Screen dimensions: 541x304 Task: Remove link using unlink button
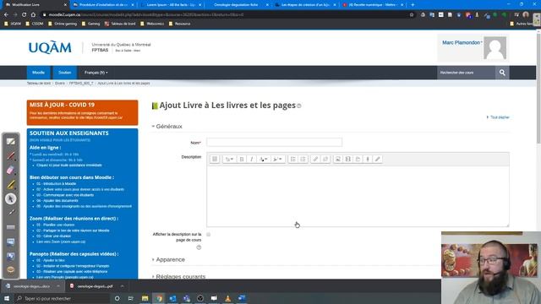[325, 159]
